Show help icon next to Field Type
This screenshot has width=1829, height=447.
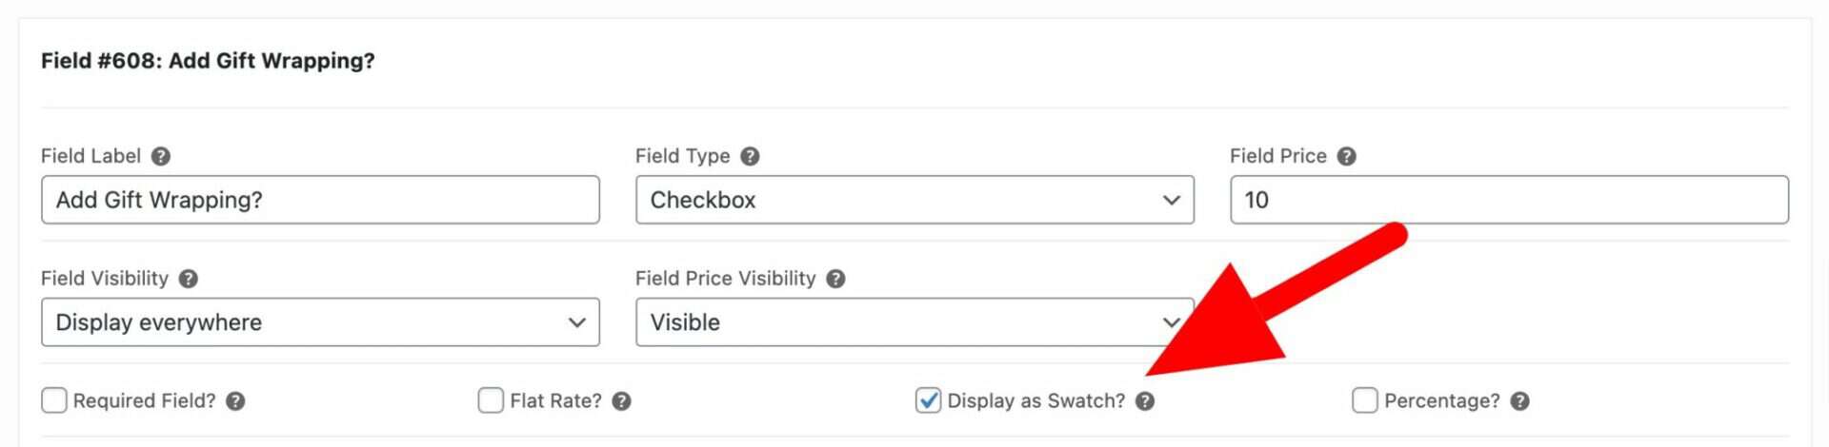pos(750,156)
